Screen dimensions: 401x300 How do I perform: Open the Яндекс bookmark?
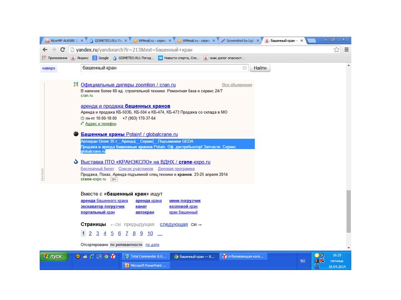tap(80, 58)
